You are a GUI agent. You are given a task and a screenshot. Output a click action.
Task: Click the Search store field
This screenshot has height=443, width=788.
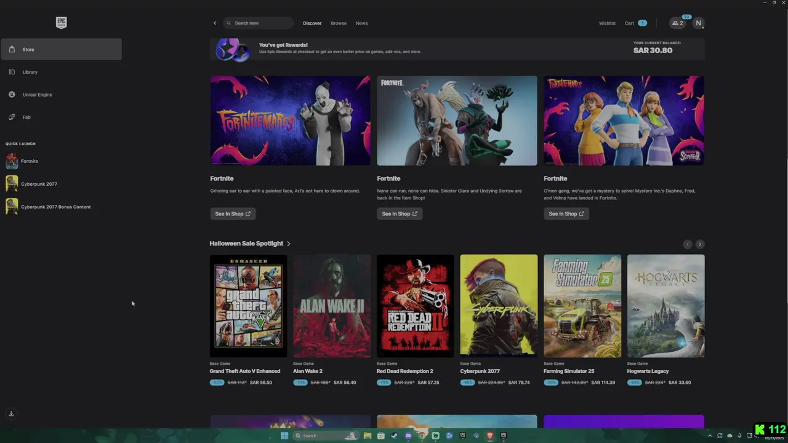coord(258,23)
